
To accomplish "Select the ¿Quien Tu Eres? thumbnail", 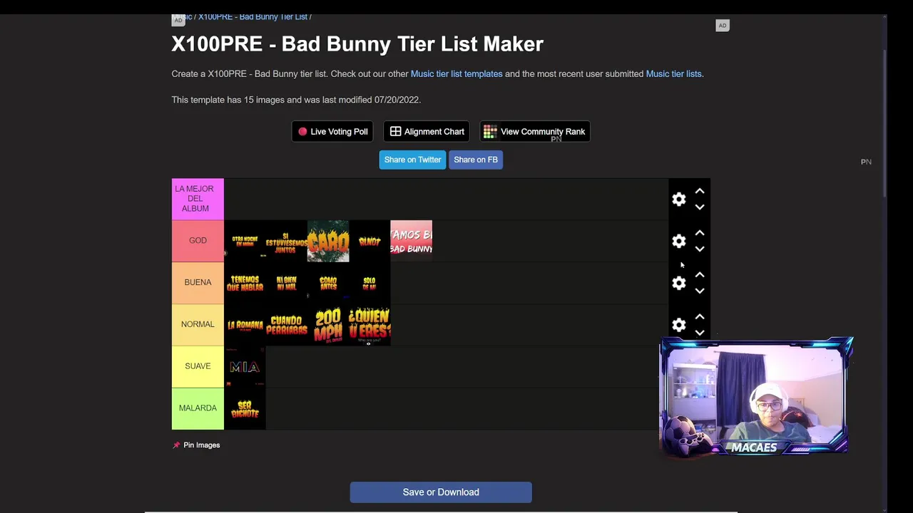I will 369,325.
